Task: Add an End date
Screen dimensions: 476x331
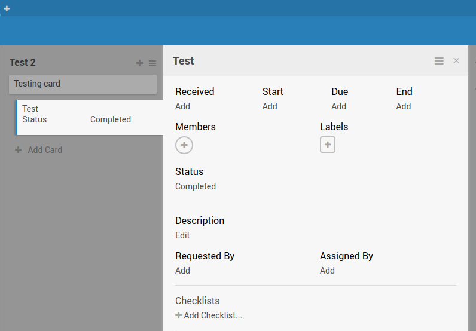Action: tap(403, 106)
